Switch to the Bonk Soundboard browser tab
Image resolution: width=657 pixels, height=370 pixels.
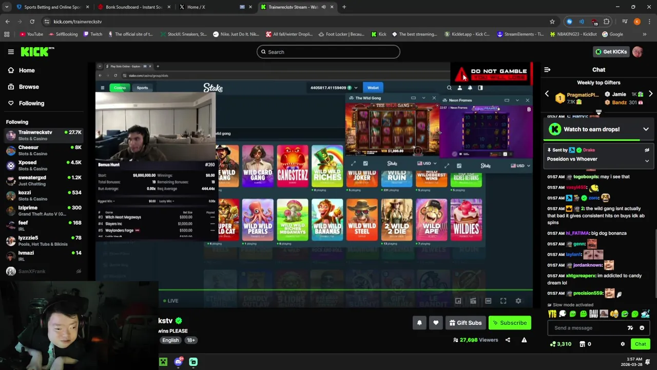133,7
